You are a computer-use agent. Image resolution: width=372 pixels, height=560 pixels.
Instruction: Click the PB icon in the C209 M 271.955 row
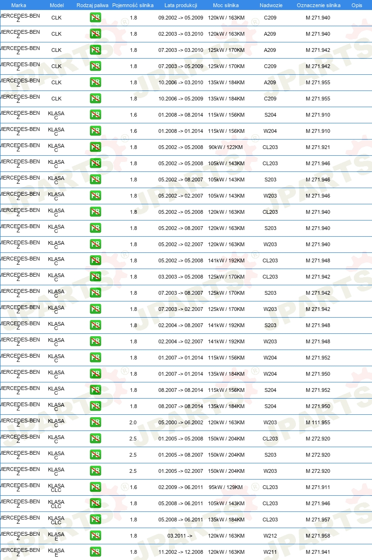95,98
